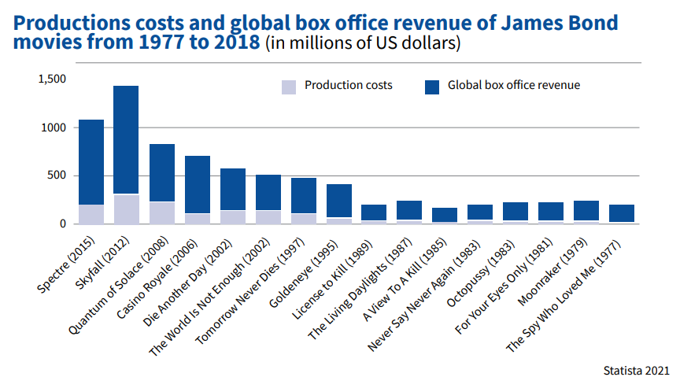
Task: Click the Goldeneye (1995) revenue bar
Action: 339,201
